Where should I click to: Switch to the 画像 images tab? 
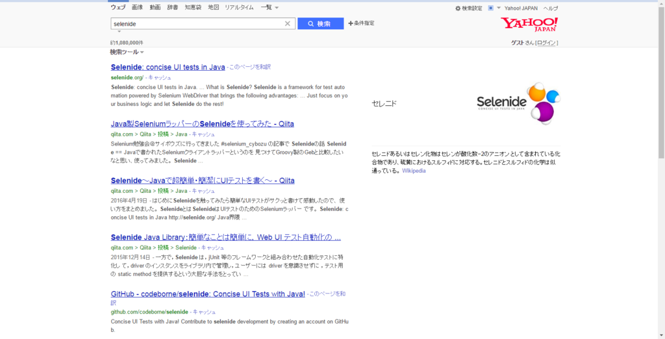click(x=137, y=7)
